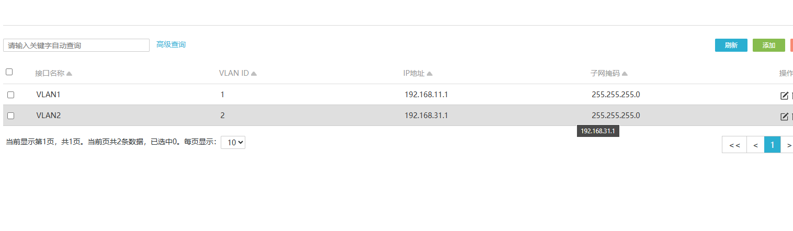Open the 高级查询 advanced search link
This screenshot has height=231, width=793.
click(x=171, y=44)
